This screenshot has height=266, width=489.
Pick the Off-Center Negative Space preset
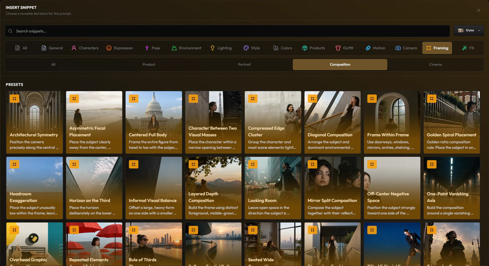click(392, 188)
